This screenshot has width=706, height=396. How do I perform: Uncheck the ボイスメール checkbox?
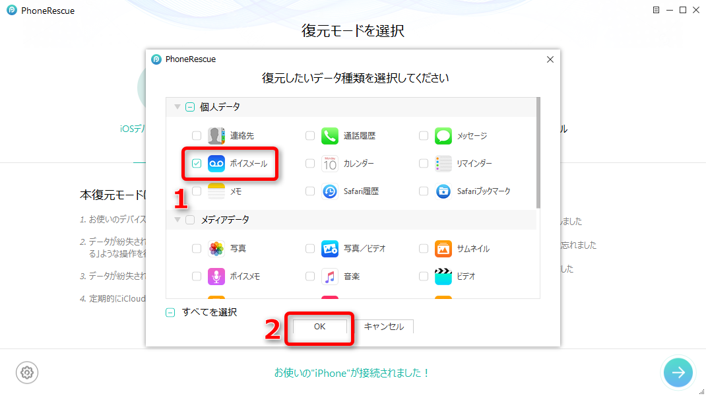pyautogui.click(x=197, y=164)
